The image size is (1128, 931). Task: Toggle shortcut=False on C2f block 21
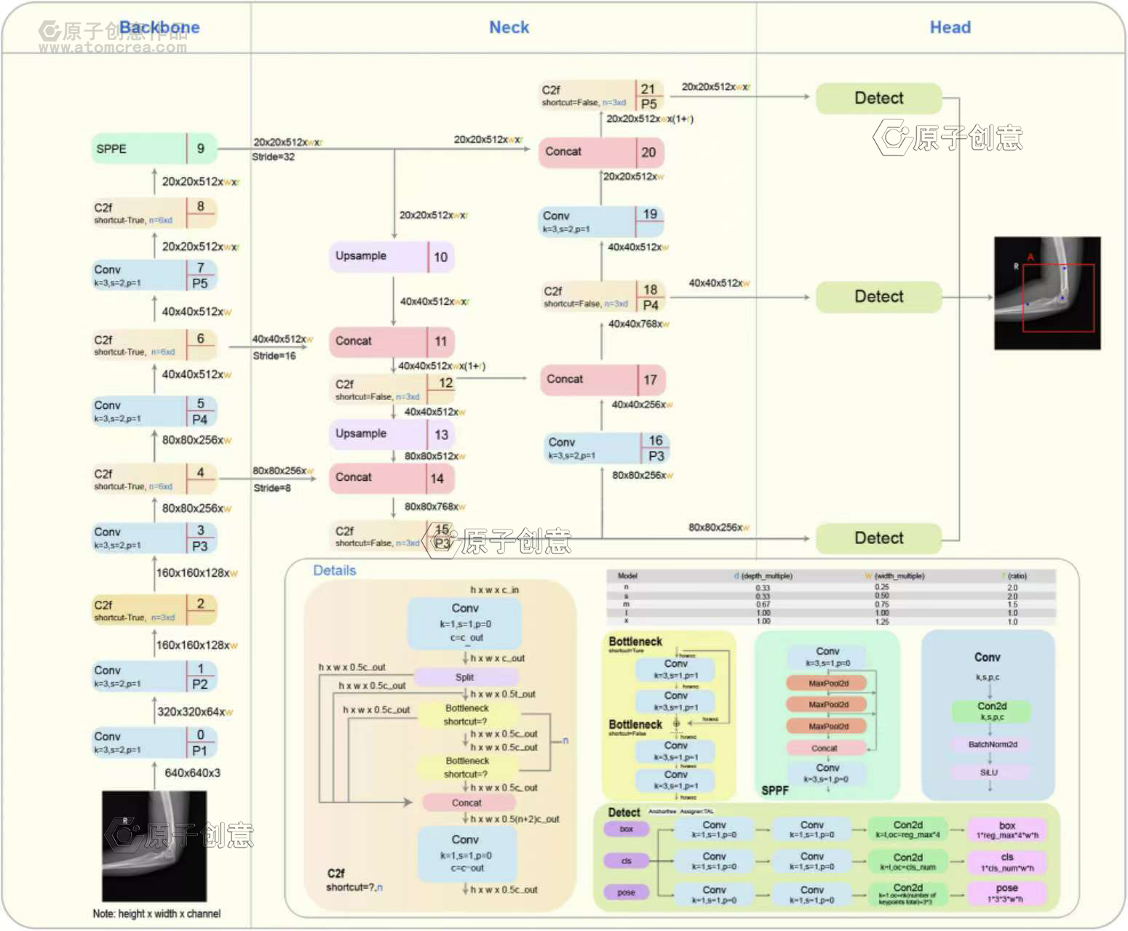pyautogui.click(x=571, y=103)
